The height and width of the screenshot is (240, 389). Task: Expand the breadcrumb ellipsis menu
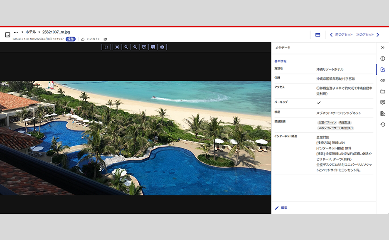click(16, 32)
